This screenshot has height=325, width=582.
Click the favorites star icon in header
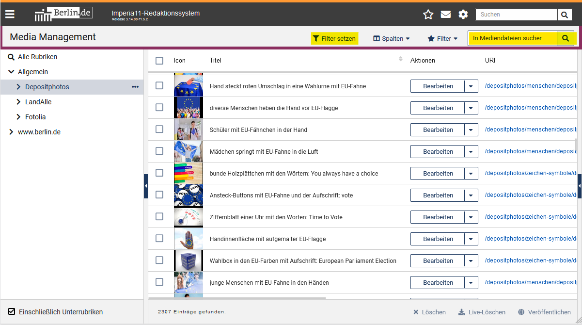(428, 15)
